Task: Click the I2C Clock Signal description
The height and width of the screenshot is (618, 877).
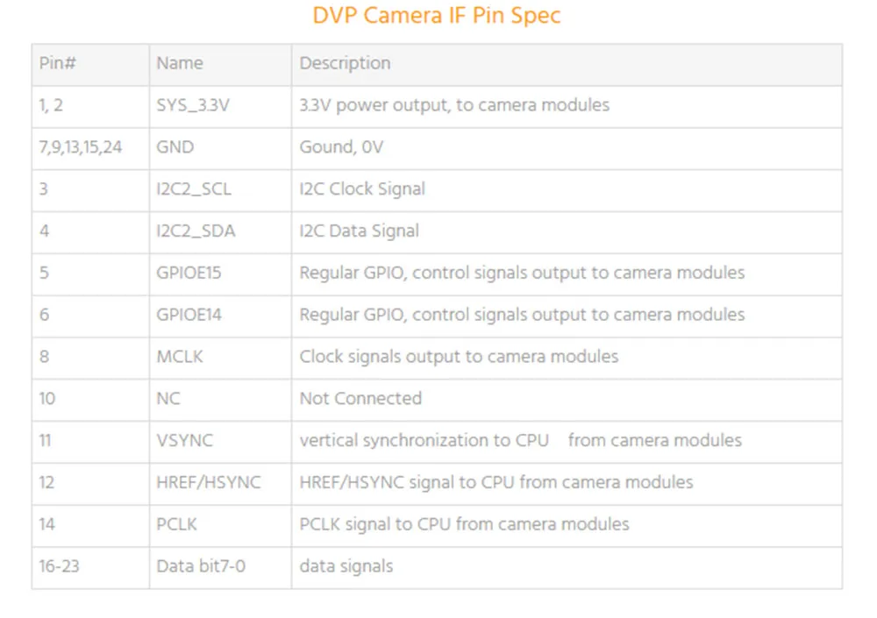Action: tap(362, 189)
